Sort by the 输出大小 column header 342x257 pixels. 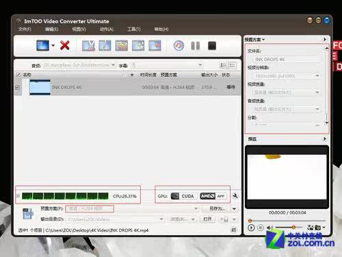click(x=209, y=75)
